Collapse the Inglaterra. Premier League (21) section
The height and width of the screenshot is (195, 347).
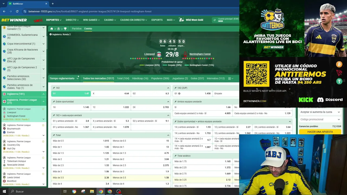click(x=43, y=101)
